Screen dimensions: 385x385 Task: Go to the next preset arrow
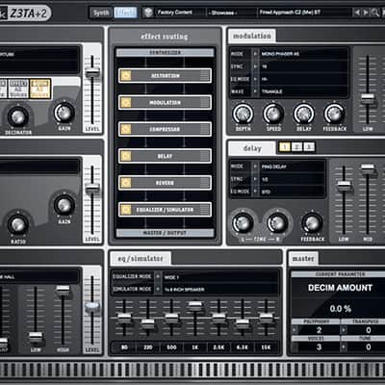pos(366,13)
